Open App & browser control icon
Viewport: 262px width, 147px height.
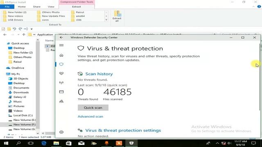[x=61, y=91]
